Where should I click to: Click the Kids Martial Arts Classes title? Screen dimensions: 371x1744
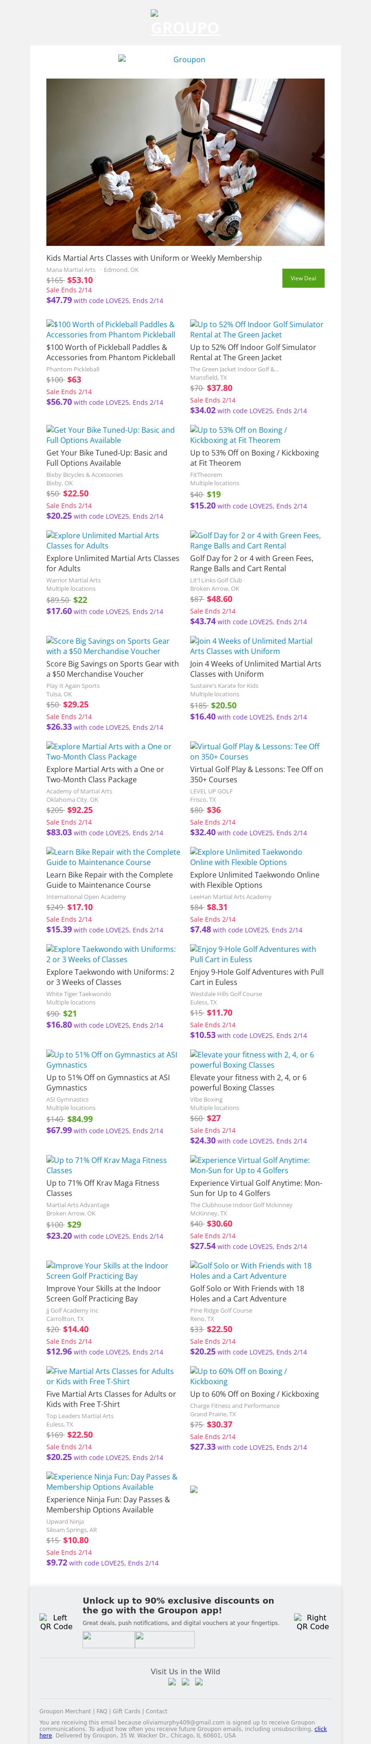click(x=154, y=258)
